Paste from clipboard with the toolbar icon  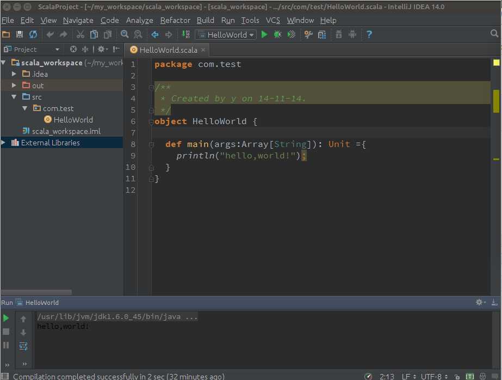pyautogui.click(x=108, y=34)
